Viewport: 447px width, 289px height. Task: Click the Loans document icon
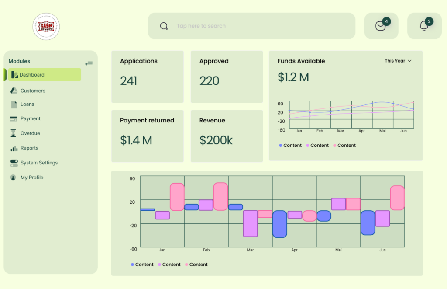point(14,104)
